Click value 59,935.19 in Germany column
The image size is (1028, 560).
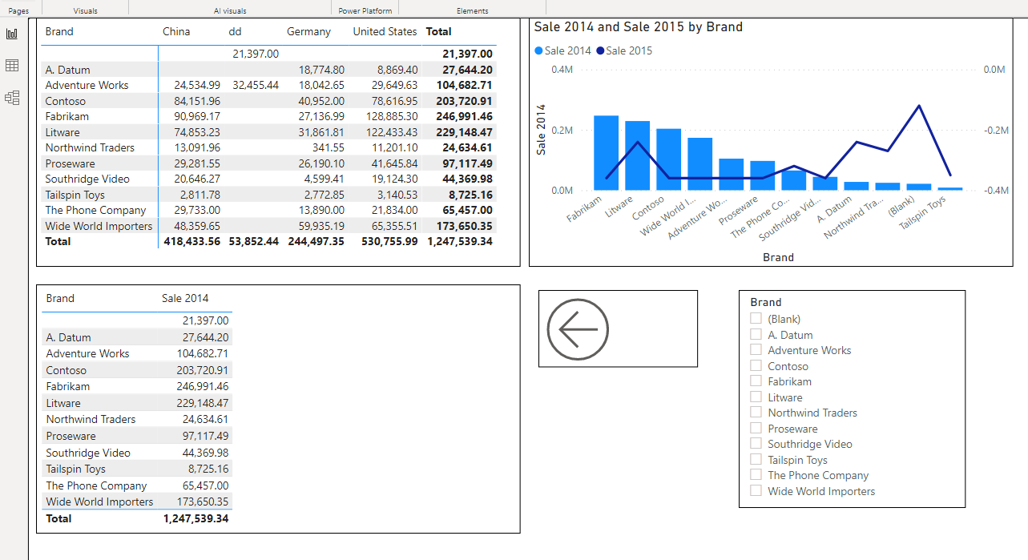click(320, 226)
